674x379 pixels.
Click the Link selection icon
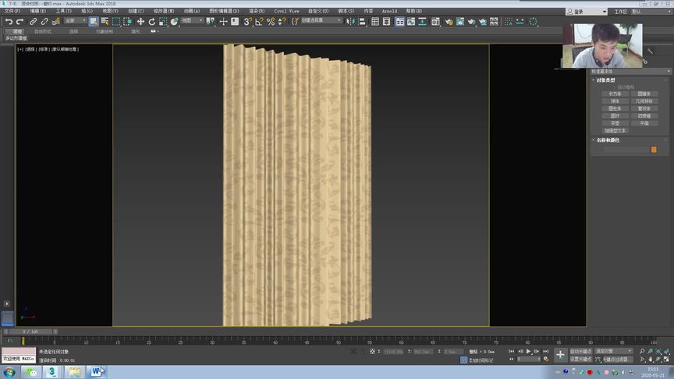pos(33,21)
